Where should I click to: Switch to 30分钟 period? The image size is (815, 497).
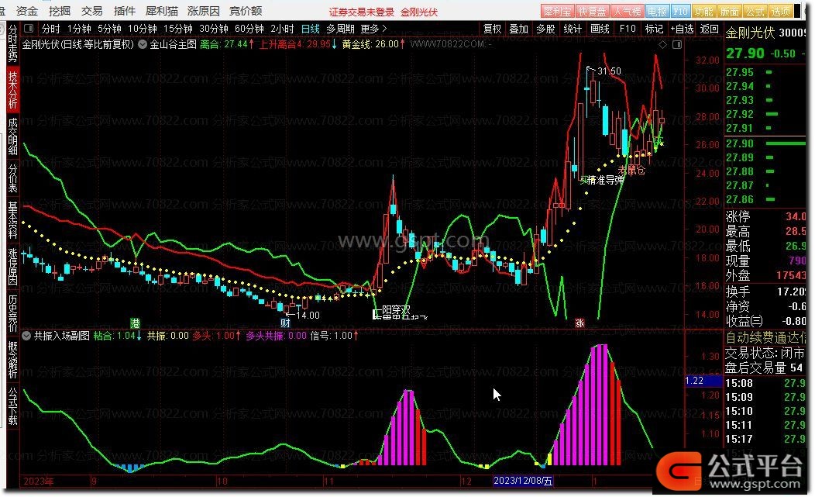coord(214,29)
